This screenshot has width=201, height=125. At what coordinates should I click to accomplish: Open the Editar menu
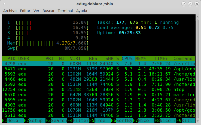click(25, 11)
